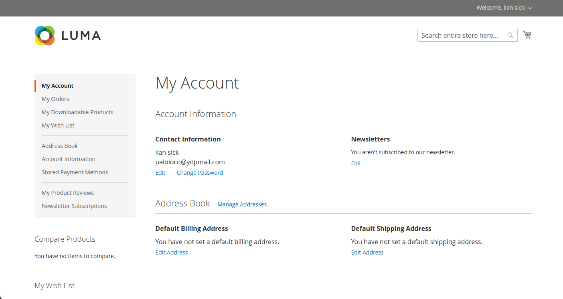This screenshot has height=299, width=563.
Task: Click "You have no items to compare."
Action: click(75, 256)
